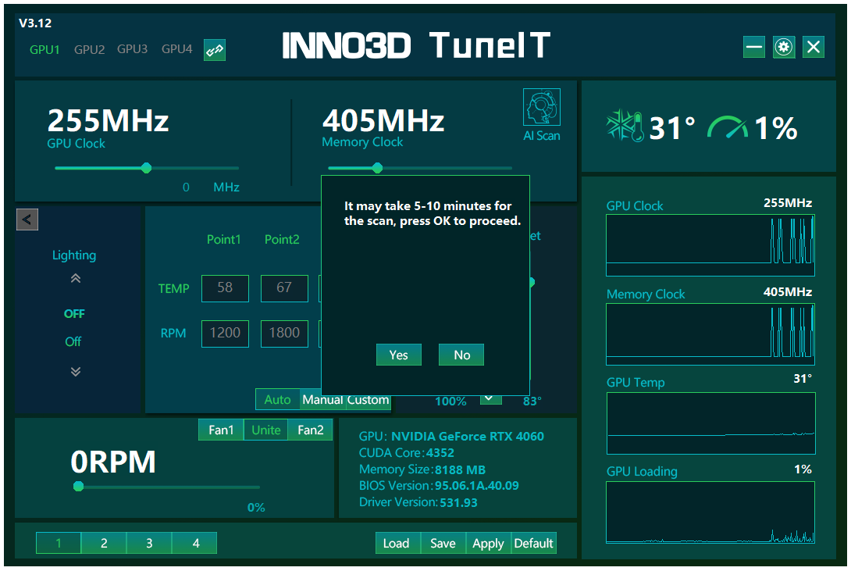
Task: Select Unite to link both fans
Action: click(266, 430)
